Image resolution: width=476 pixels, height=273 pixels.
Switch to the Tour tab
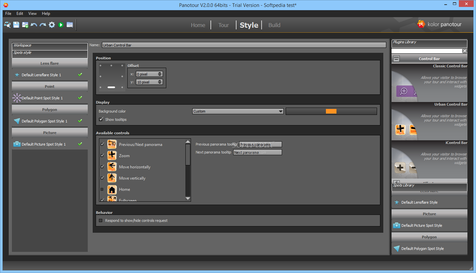[223, 25]
